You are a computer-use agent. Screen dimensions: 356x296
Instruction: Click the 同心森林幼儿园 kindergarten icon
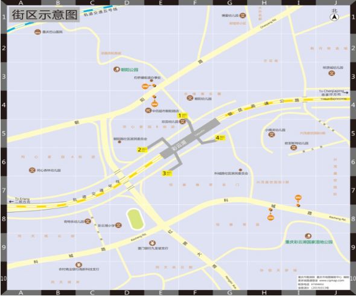click(x=32, y=170)
